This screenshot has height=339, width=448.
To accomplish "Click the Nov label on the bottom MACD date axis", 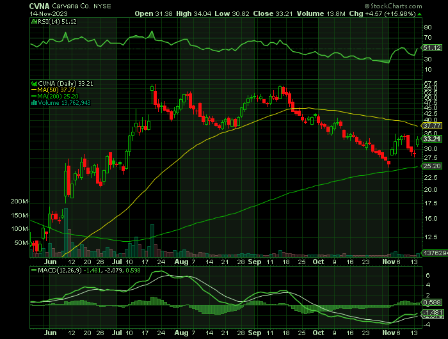I will tap(388, 333).
